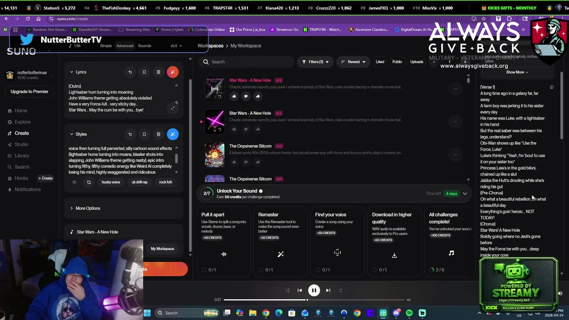Viewport: 569px width, 320px height.
Task: Save the Lyrics with the bookmark icon
Action: click(144, 72)
